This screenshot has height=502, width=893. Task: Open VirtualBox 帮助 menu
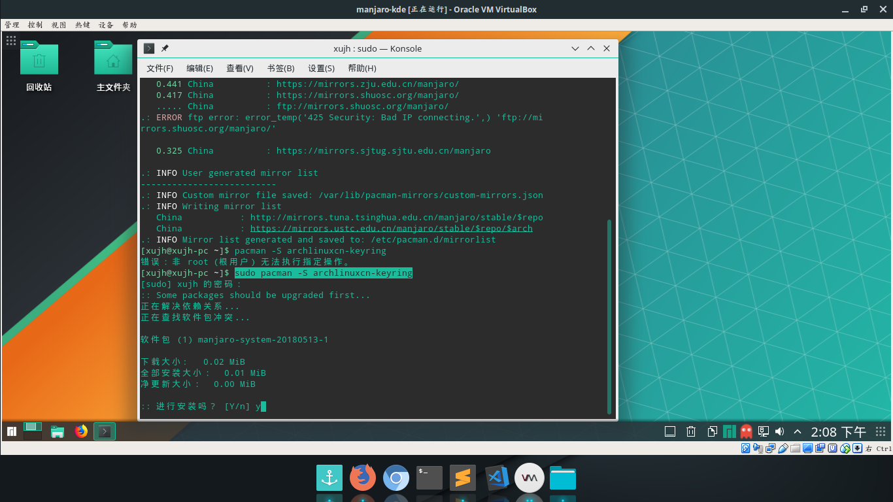click(x=129, y=25)
